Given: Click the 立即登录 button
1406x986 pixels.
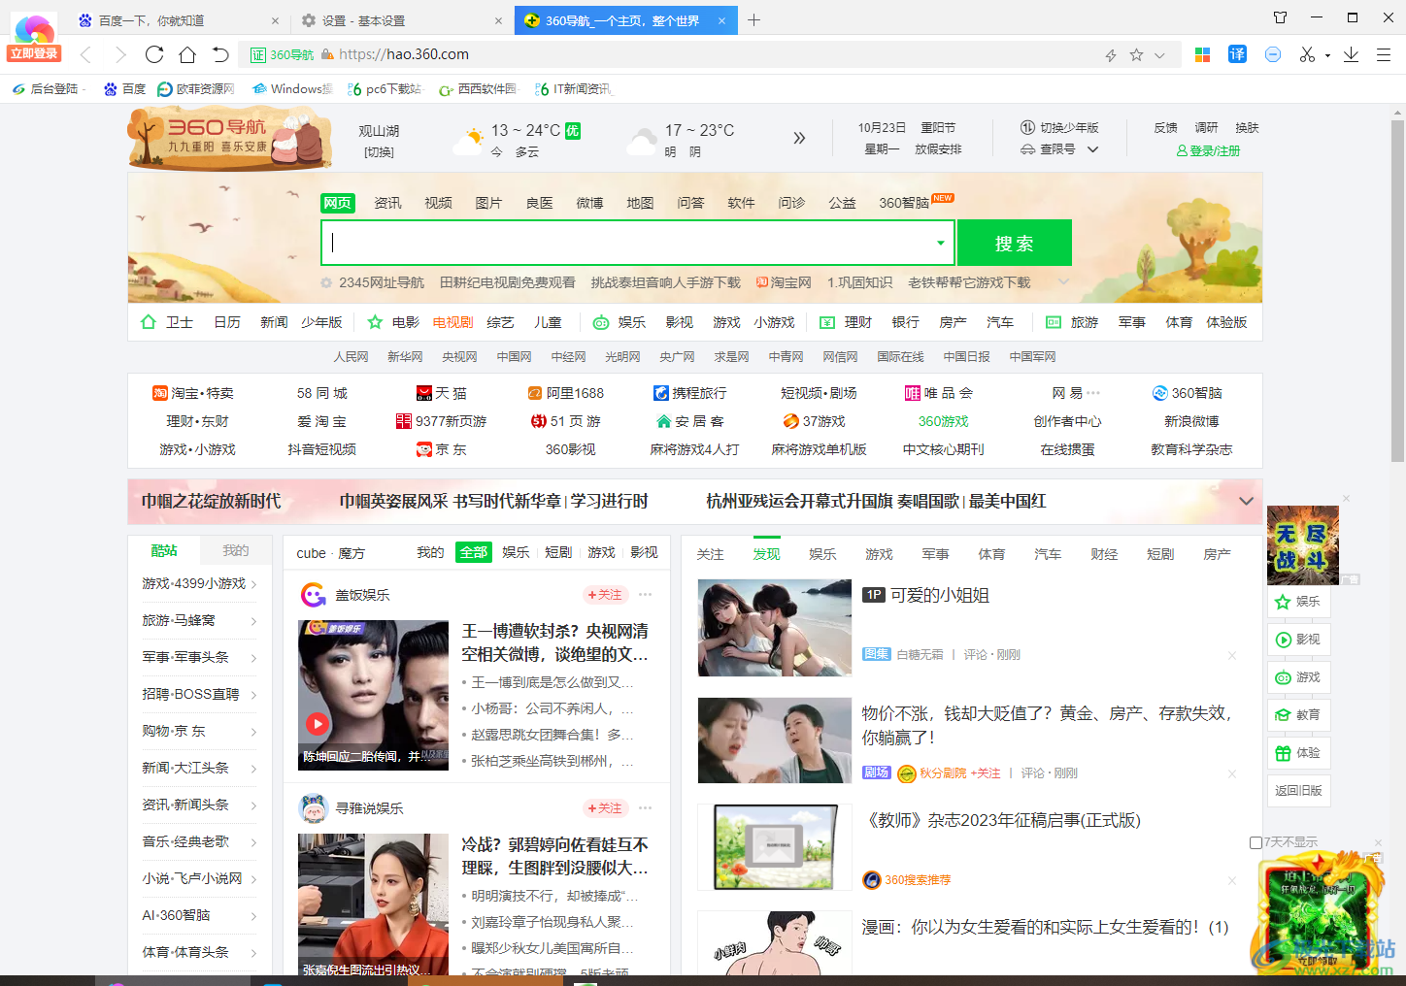Looking at the screenshot, I should [34, 53].
